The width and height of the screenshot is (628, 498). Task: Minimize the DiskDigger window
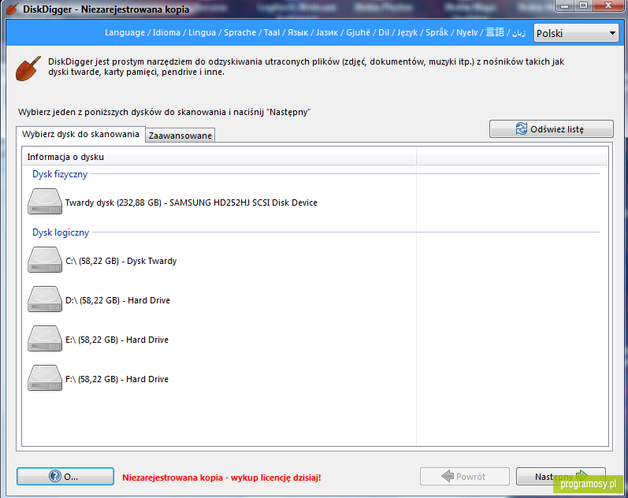point(565,6)
